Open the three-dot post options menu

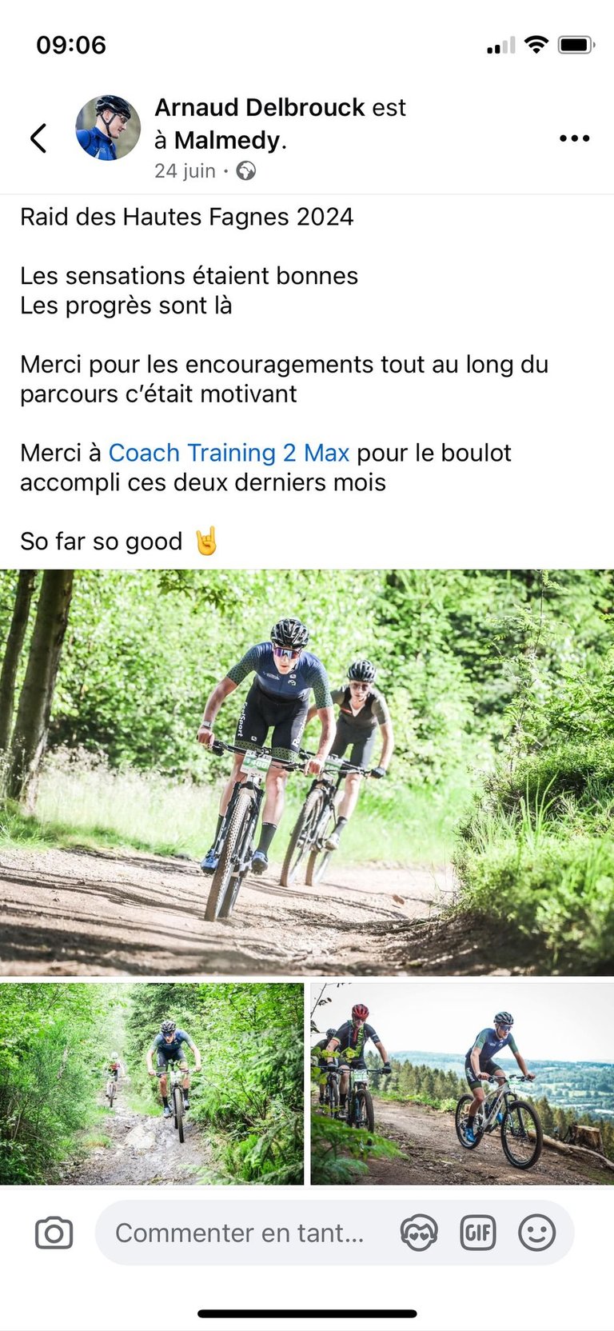[574, 138]
